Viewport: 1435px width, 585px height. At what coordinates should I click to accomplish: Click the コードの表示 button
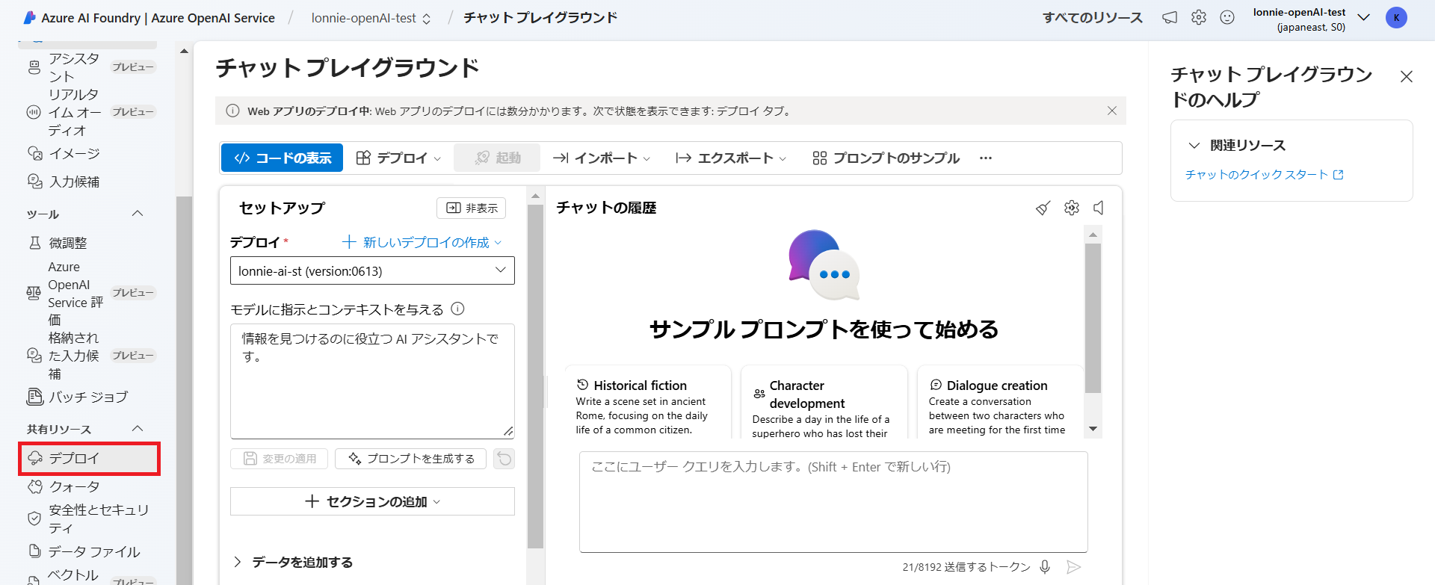click(x=282, y=158)
